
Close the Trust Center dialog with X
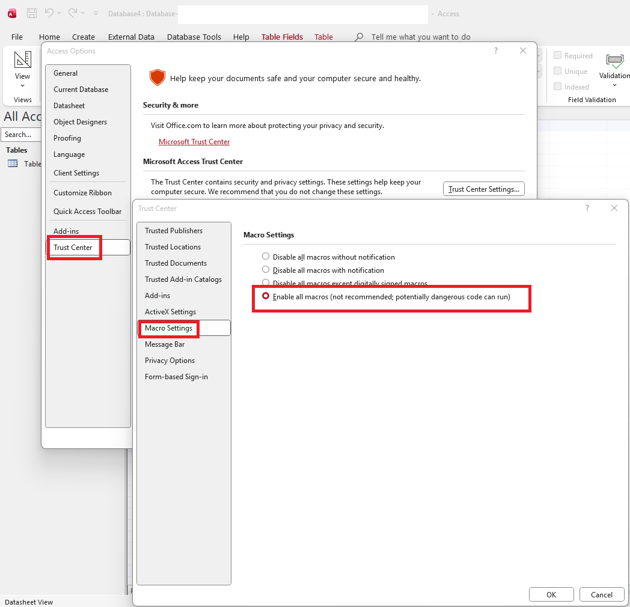click(614, 208)
